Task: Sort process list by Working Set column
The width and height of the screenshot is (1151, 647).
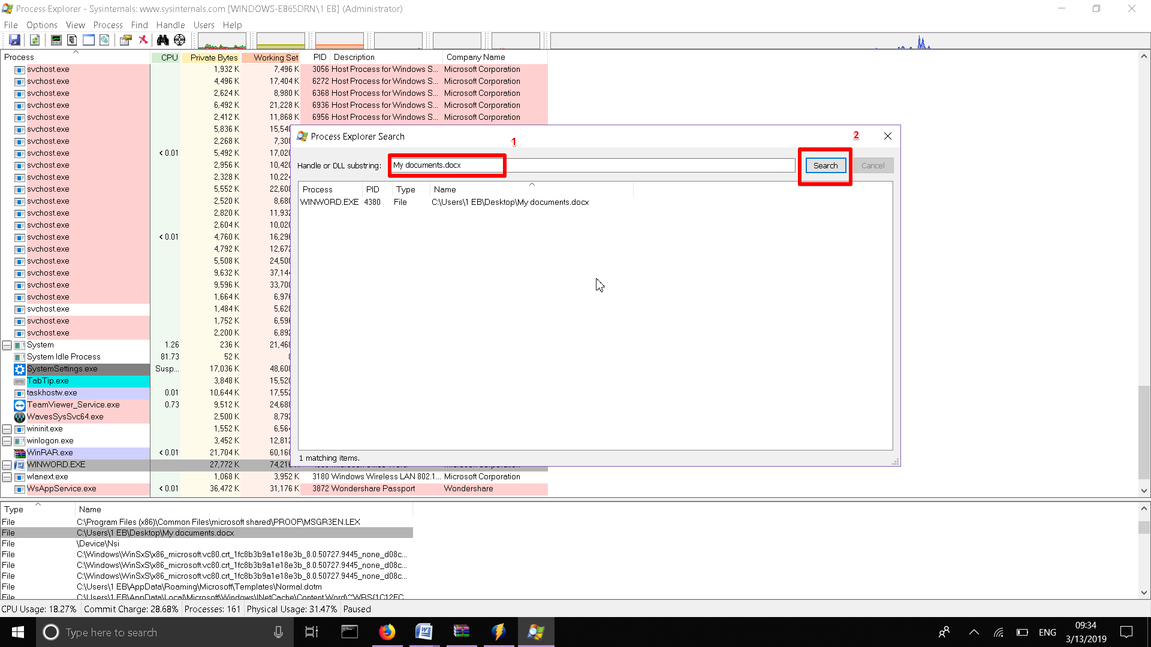Action: 271,58
